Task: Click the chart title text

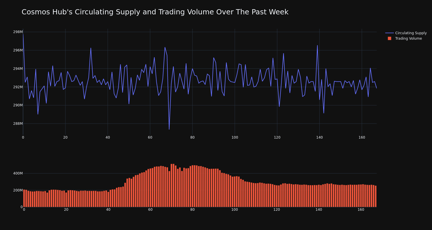Action: coord(155,12)
